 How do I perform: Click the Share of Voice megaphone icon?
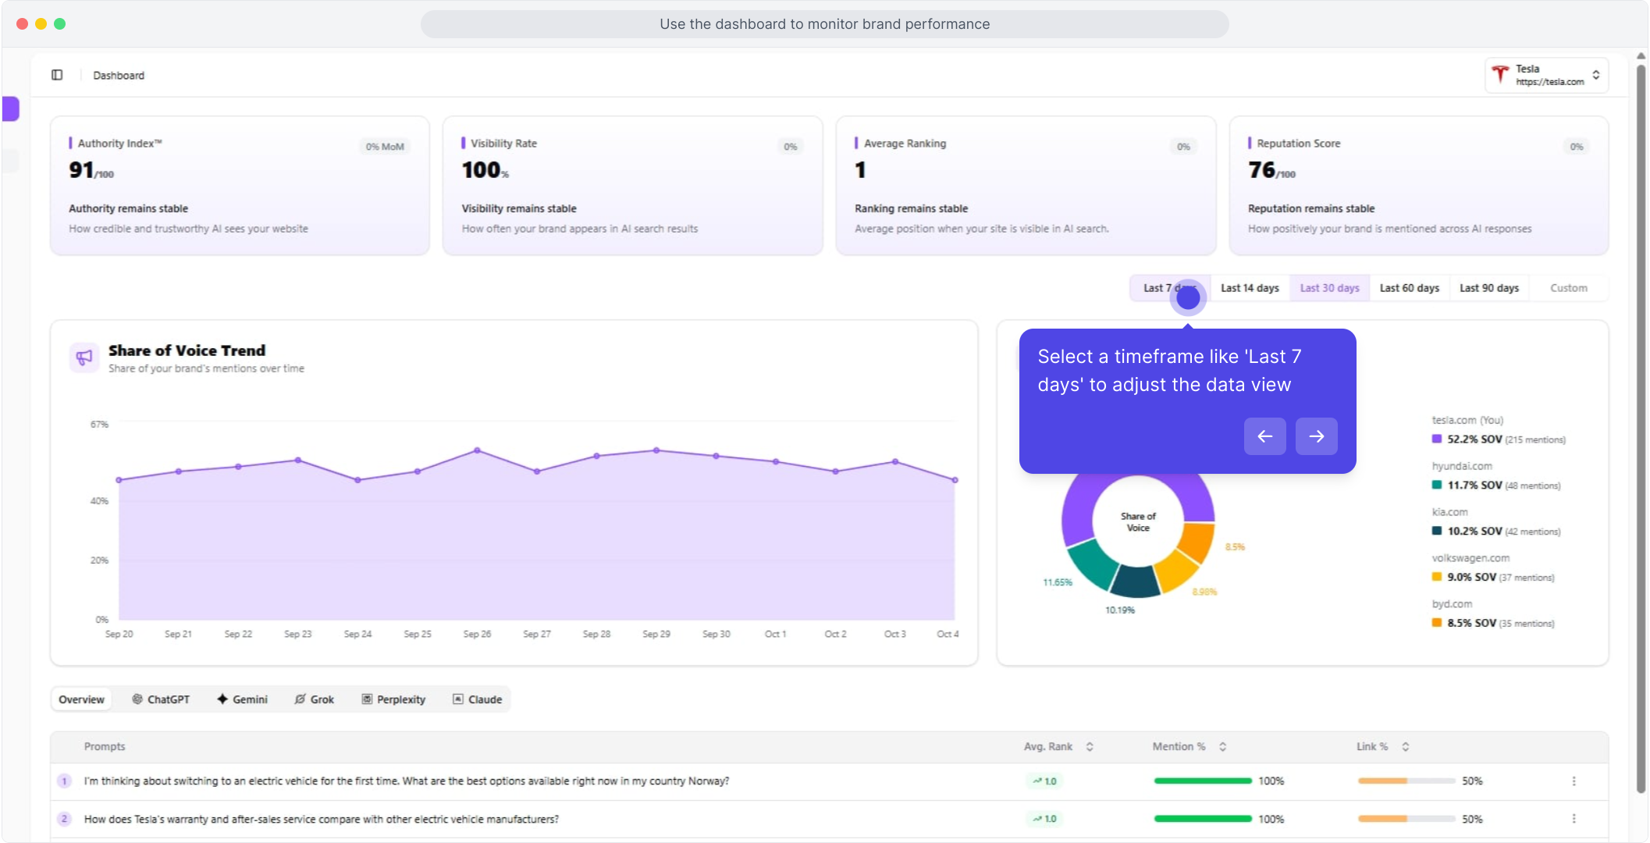[x=84, y=357]
